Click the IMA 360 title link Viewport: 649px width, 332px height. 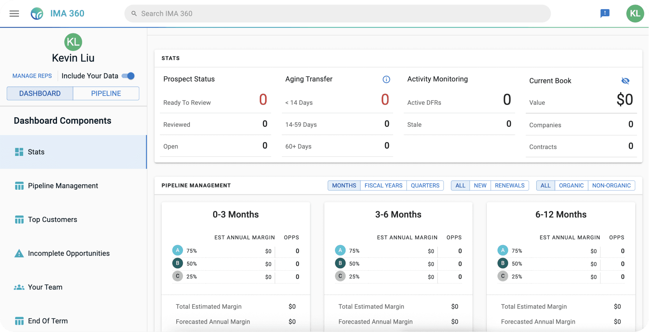(67, 14)
